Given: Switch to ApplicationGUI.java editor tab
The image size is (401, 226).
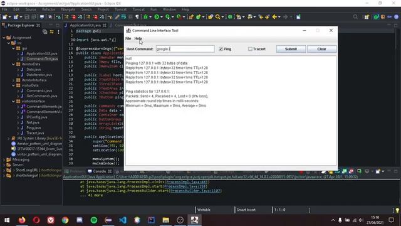Looking at the screenshot, I should point(85,25).
